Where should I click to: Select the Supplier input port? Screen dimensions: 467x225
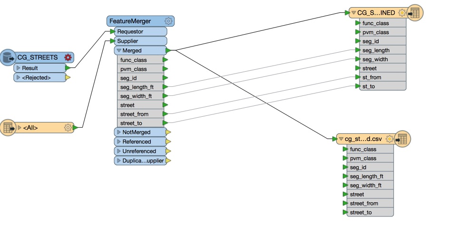click(x=140, y=41)
